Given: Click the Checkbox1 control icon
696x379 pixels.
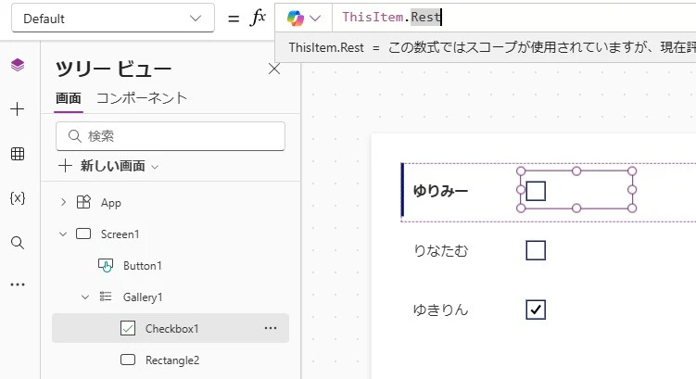Looking at the screenshot, I should pos(128,328).
